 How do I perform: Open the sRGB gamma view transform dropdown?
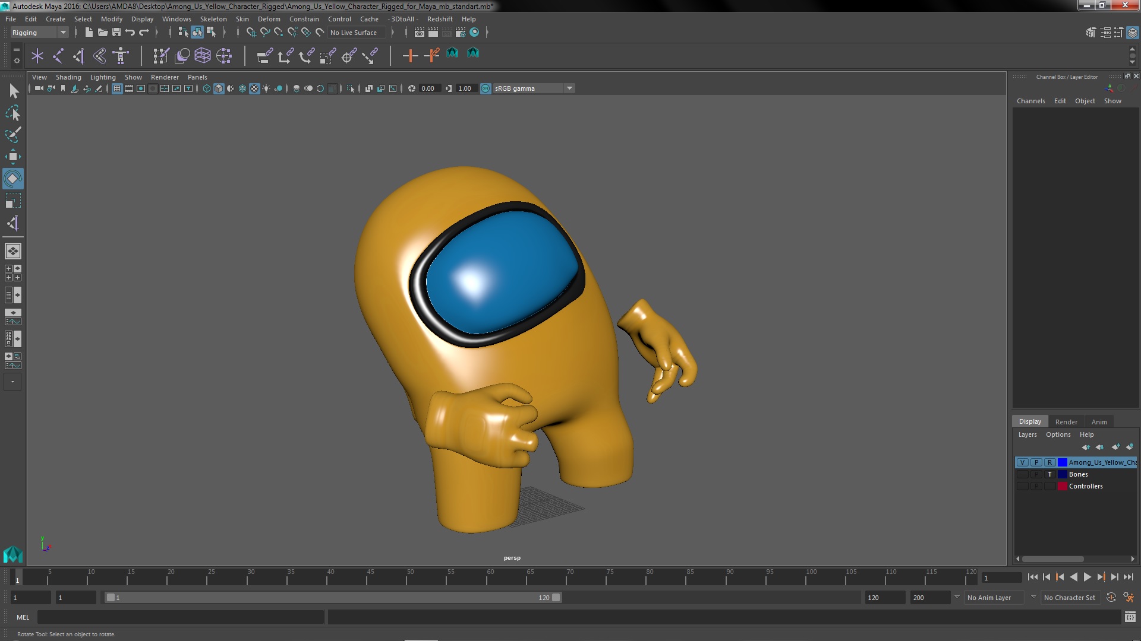(x=534, y=88)
